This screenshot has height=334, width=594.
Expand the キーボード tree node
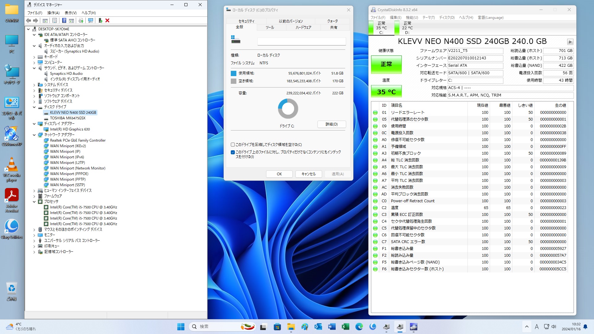34,57
